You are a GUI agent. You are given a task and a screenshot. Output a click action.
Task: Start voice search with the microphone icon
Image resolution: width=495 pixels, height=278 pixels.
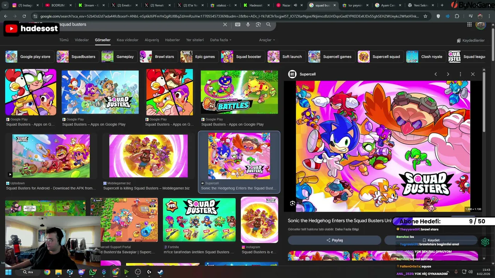pyautogui.click(x=248, y=24)
